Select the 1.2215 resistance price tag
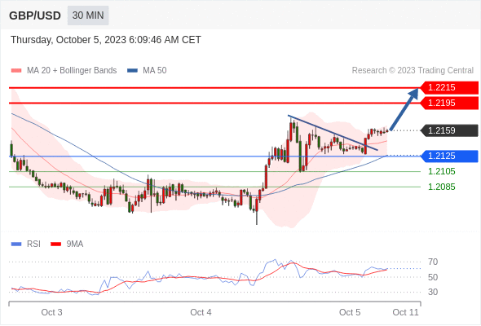This screenshot has height=326, width=481. (x=449, y=88)
